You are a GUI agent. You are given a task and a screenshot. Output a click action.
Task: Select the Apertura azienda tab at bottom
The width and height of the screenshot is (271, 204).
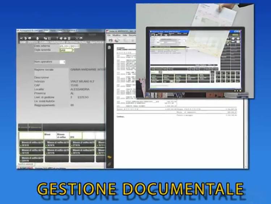[26, 165]
